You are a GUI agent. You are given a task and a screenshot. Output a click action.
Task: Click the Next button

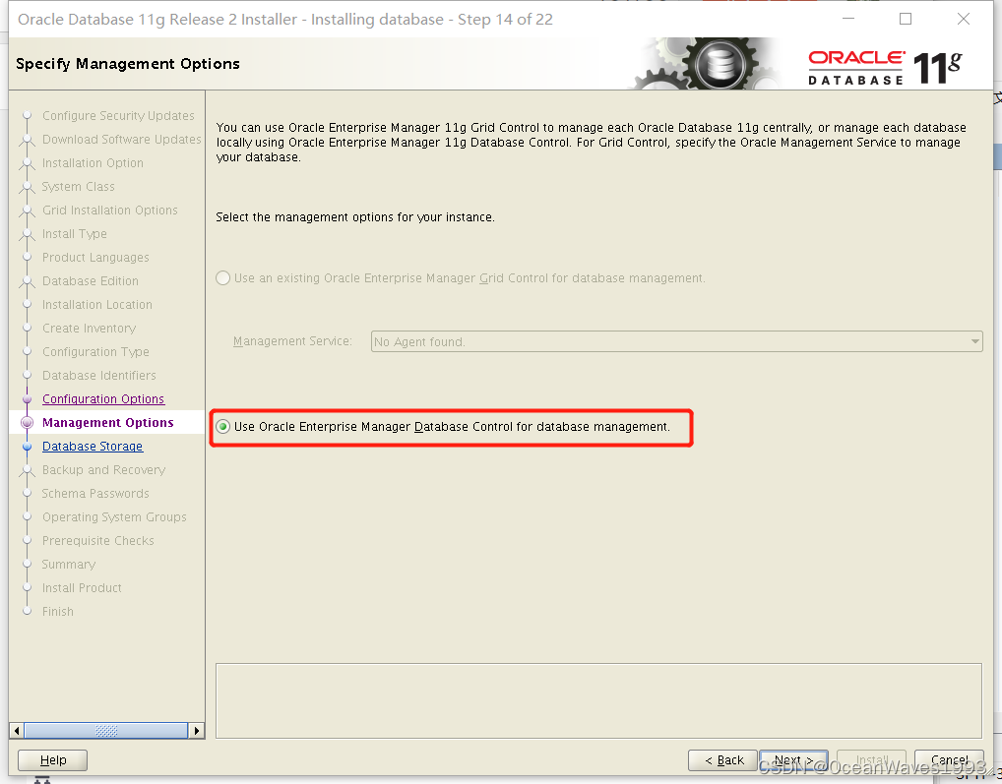click(x=793, y=760)
